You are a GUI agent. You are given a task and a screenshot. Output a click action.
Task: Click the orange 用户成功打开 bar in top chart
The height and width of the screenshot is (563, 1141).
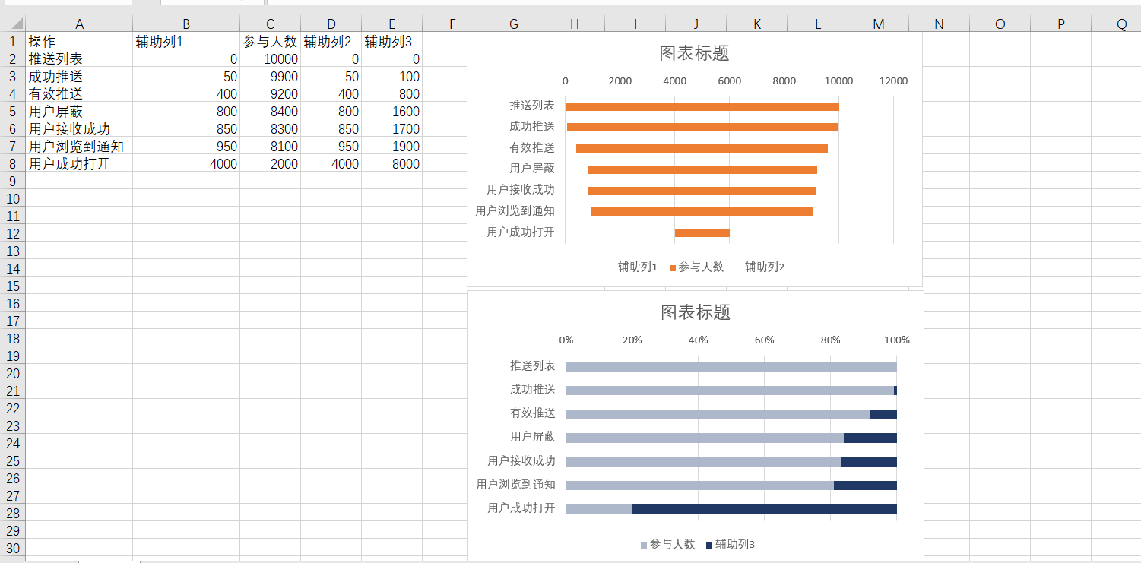pyautogui.click(x=702, y=232)
